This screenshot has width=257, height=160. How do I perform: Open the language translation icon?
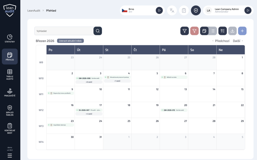[172, 10]
